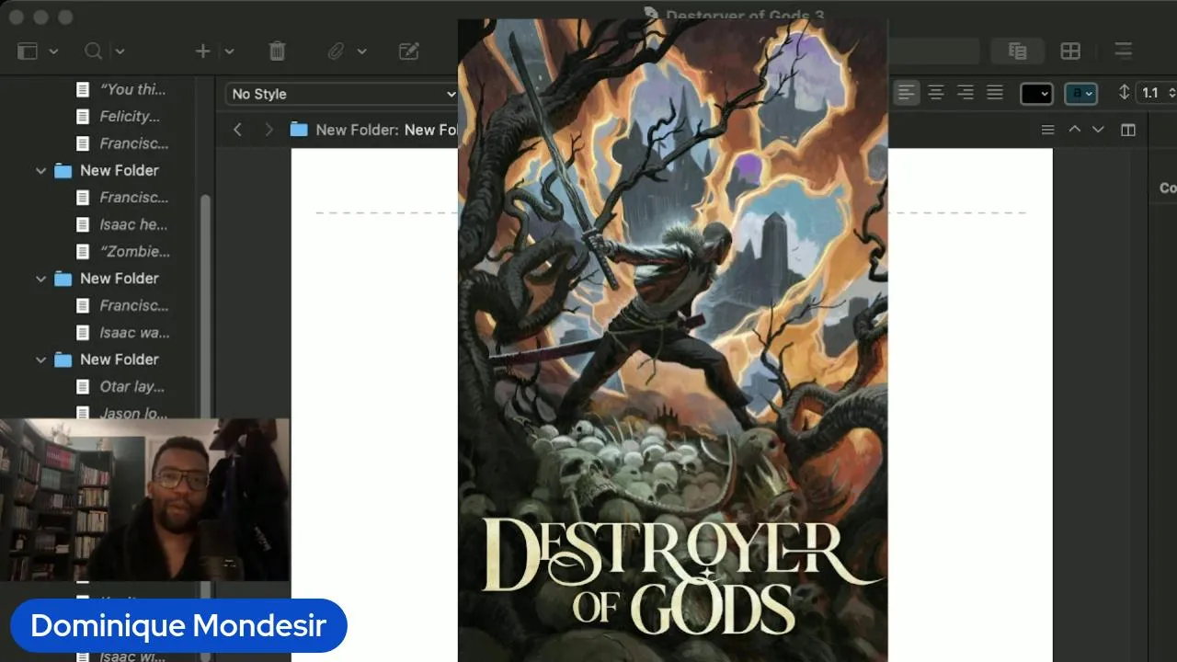Image resolution: width=1177 pixels, height=662 pixels.
Task: Click the document icon beside Felicity...
Action: click(x=83, y=117)
